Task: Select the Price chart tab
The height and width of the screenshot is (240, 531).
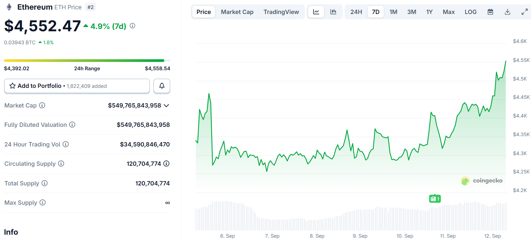Action: coord(204,12)
